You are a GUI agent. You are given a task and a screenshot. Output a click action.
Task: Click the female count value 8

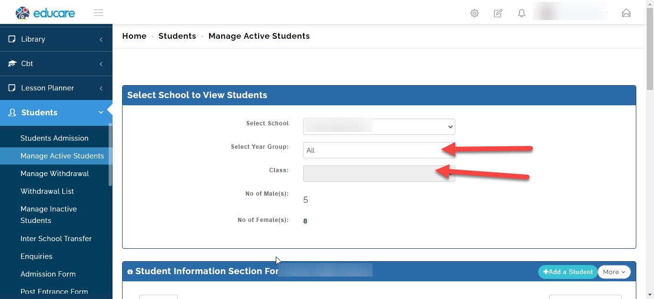point(305,221)
